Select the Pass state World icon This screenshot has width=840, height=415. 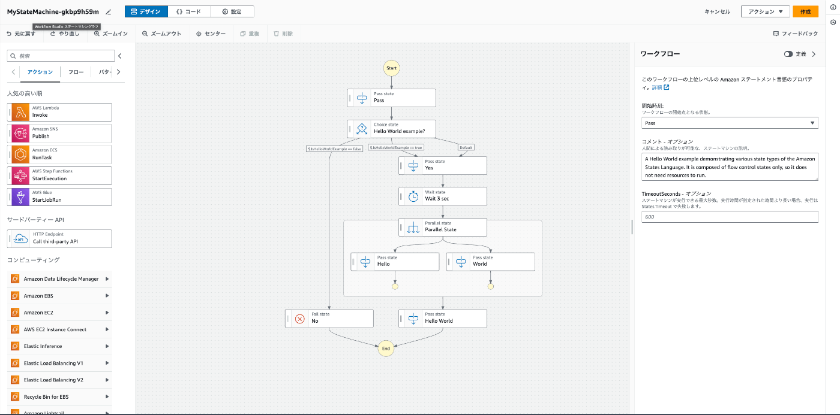coord(461,262)
